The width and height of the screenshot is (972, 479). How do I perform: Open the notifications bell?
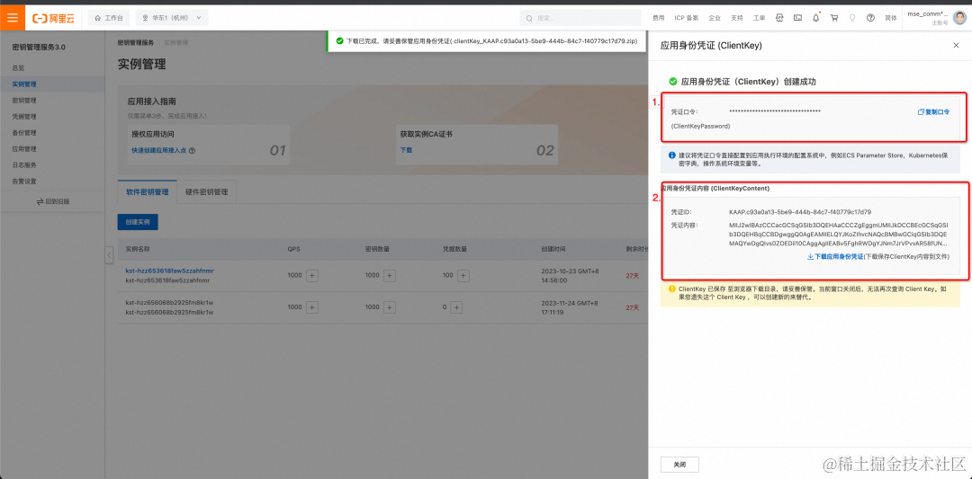coord(815,18)
